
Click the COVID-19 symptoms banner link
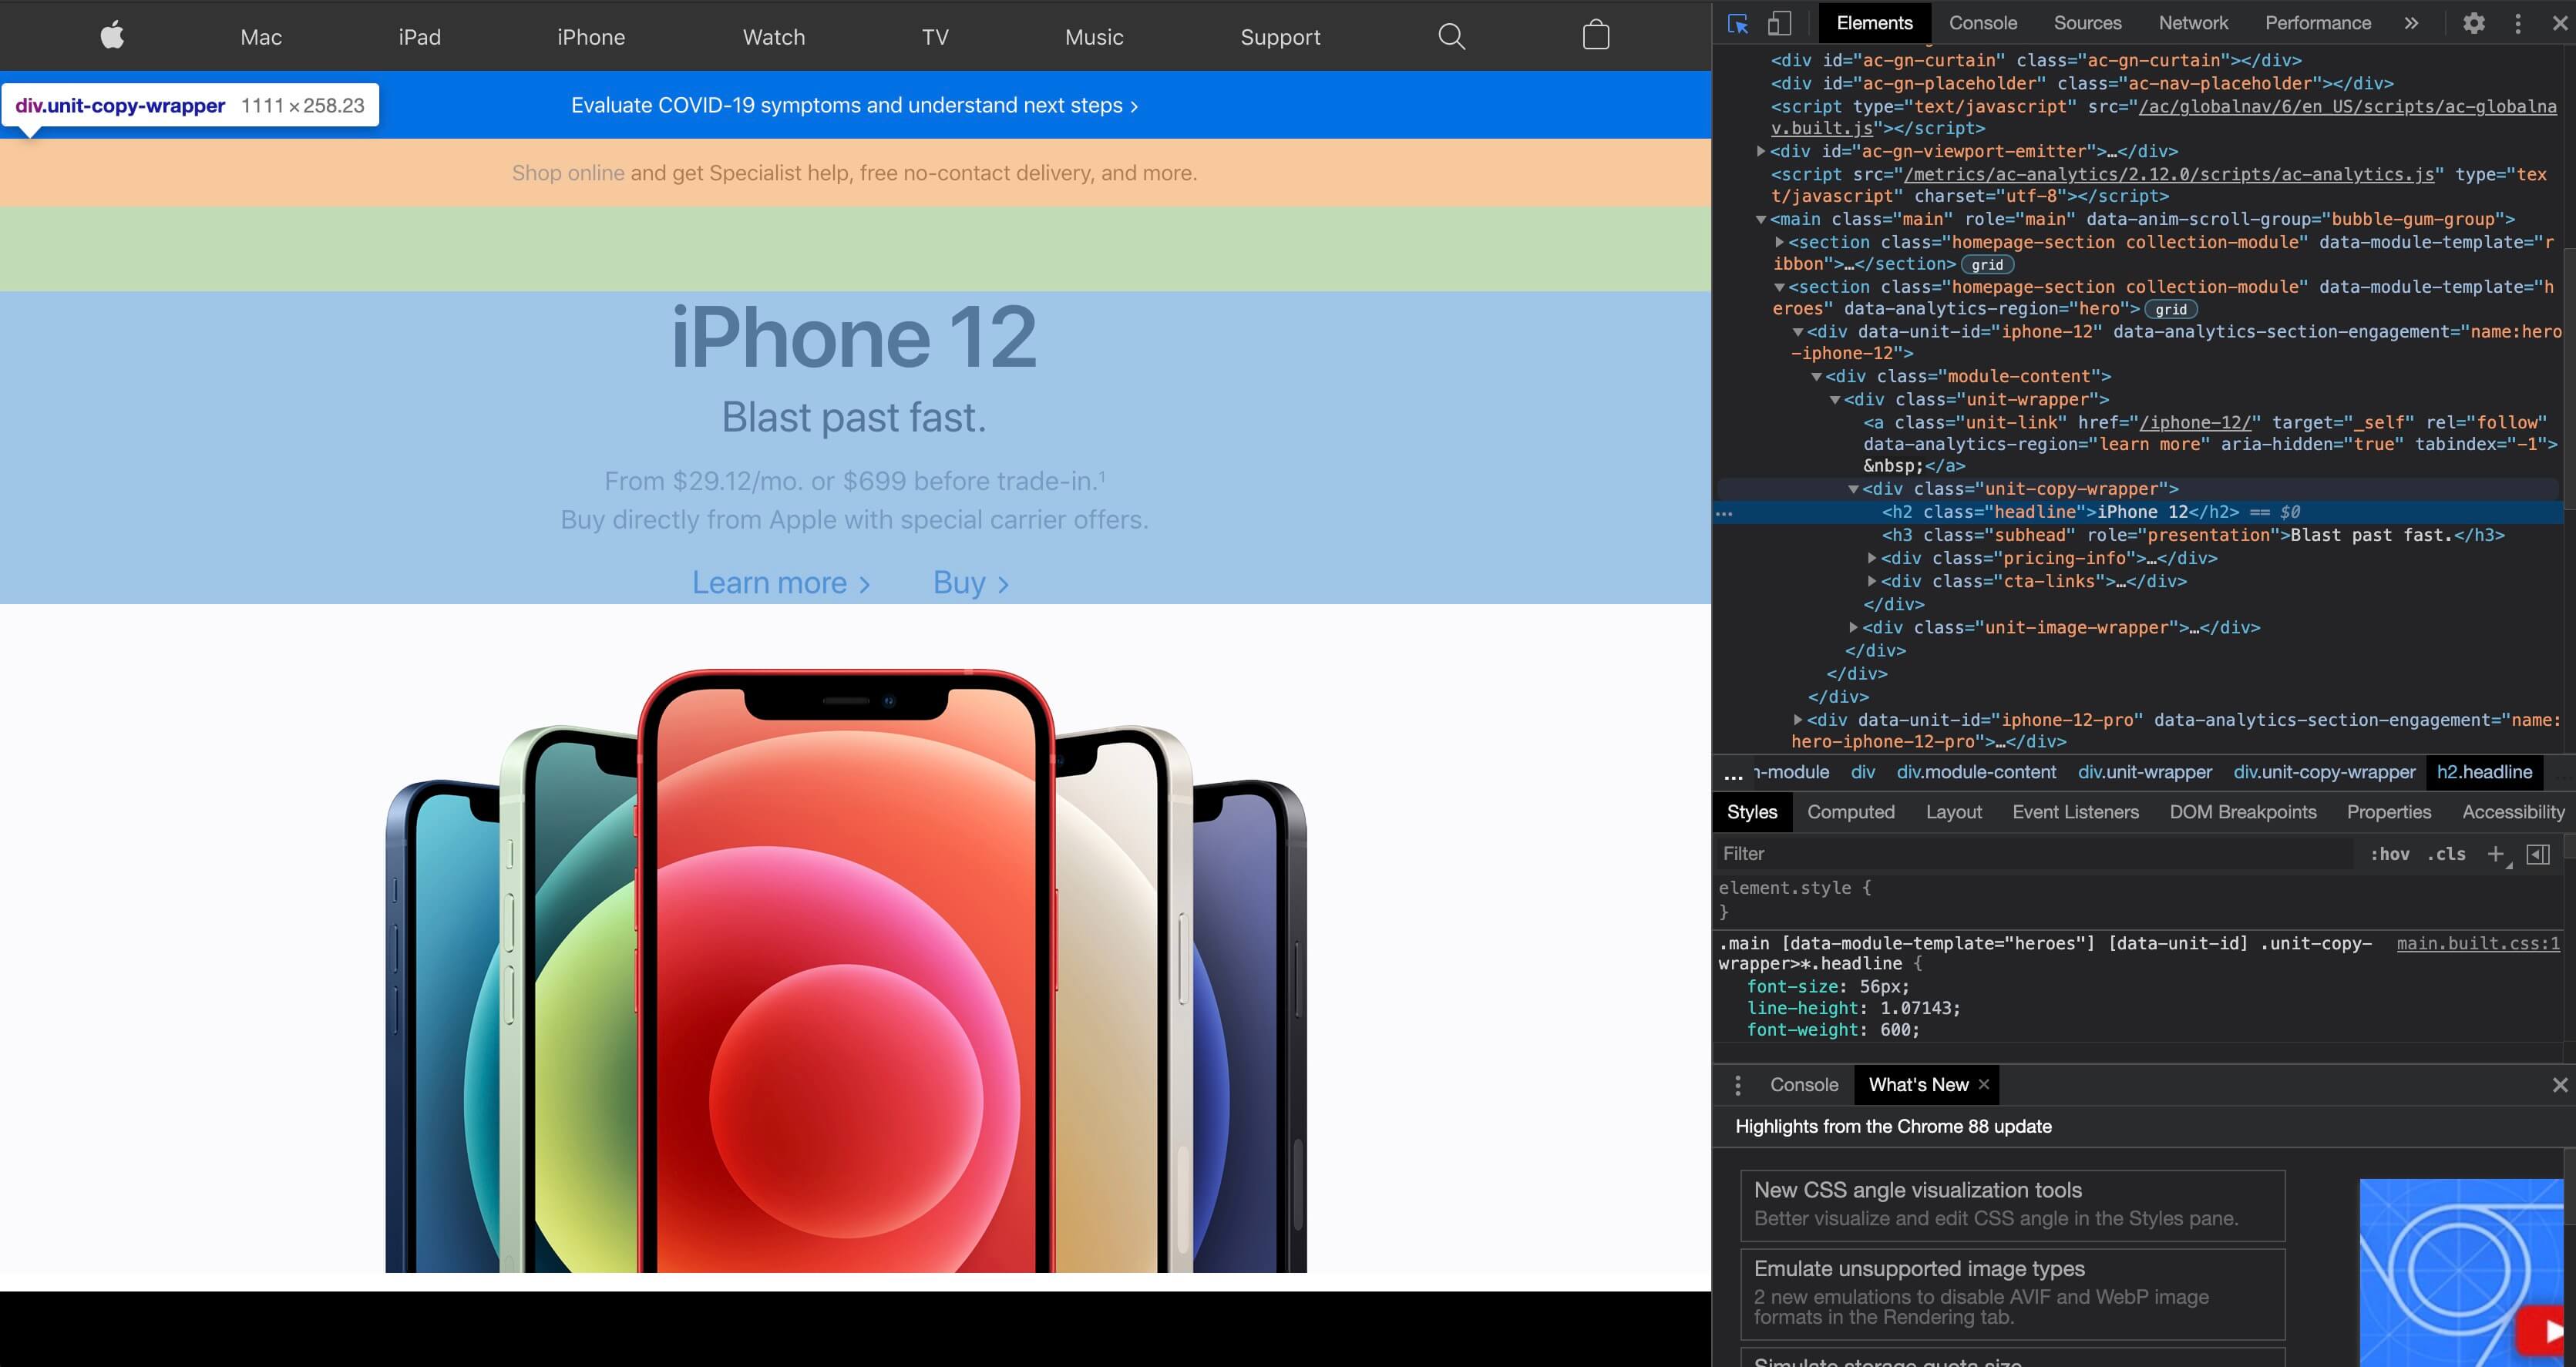pyautogui.click(x=854, y=105)
